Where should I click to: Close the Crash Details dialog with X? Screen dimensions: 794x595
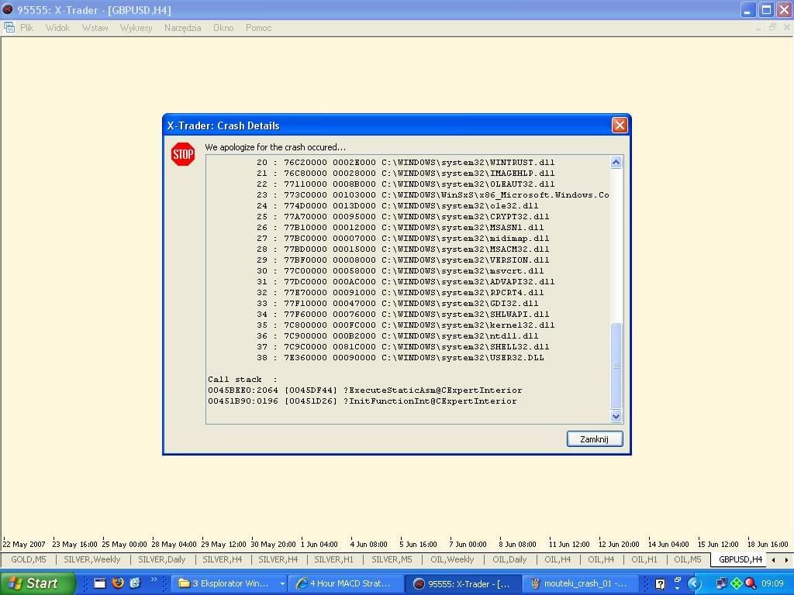pos(620,125)
